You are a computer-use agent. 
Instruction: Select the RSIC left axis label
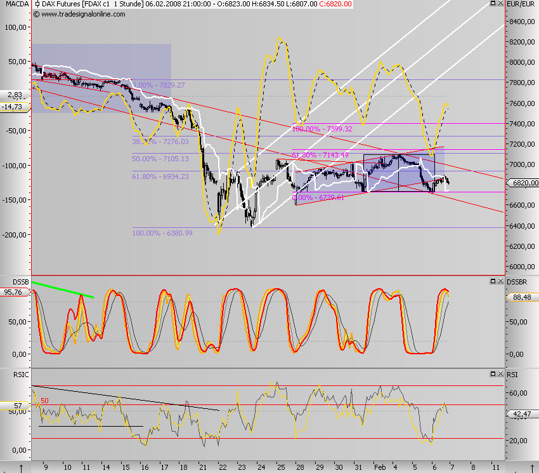(x=21, y=375)
